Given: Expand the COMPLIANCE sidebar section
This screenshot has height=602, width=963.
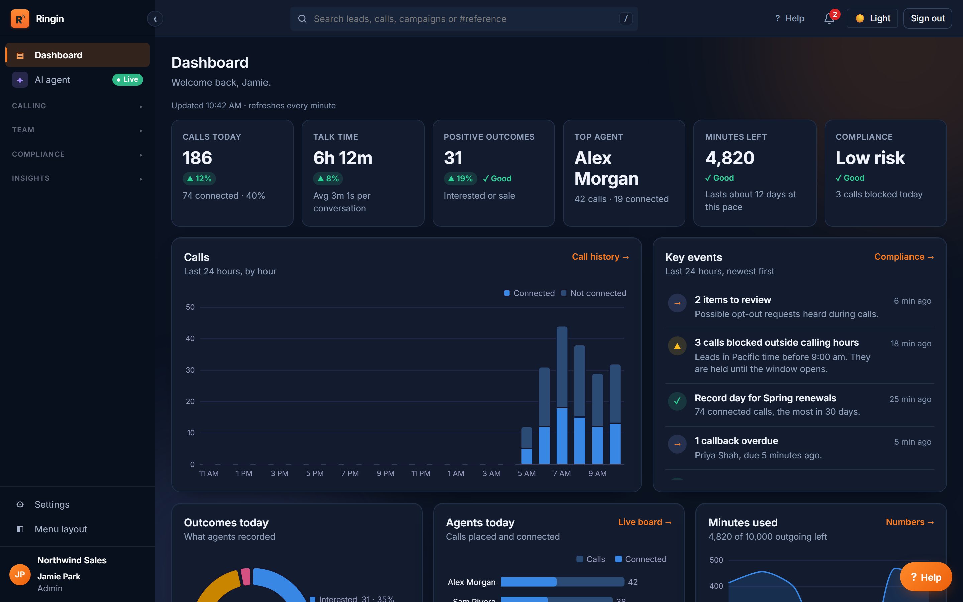Looking at the screenshot, I should [78, 154].
